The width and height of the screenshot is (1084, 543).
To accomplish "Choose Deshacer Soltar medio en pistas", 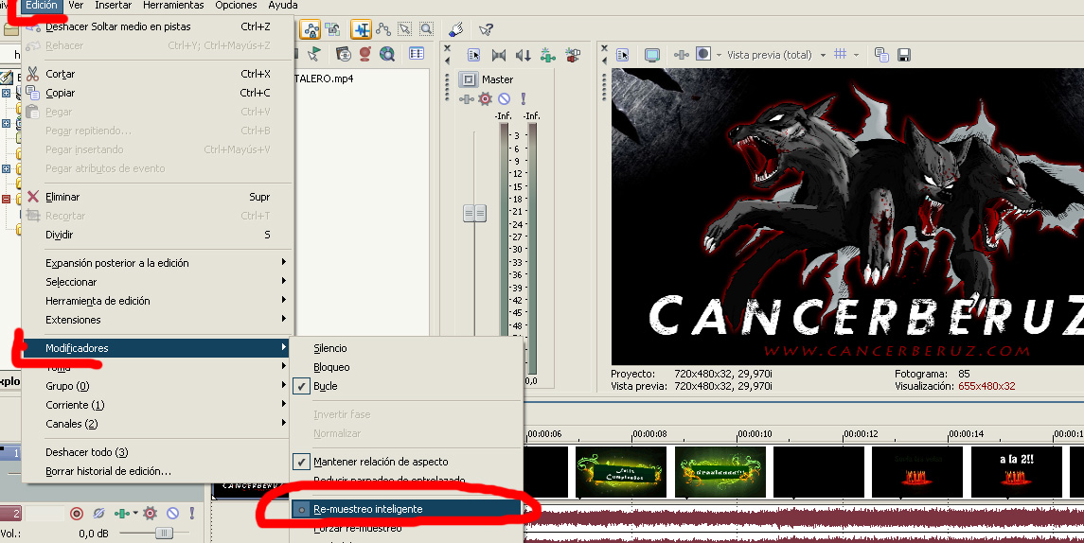I will click(157, 26).
